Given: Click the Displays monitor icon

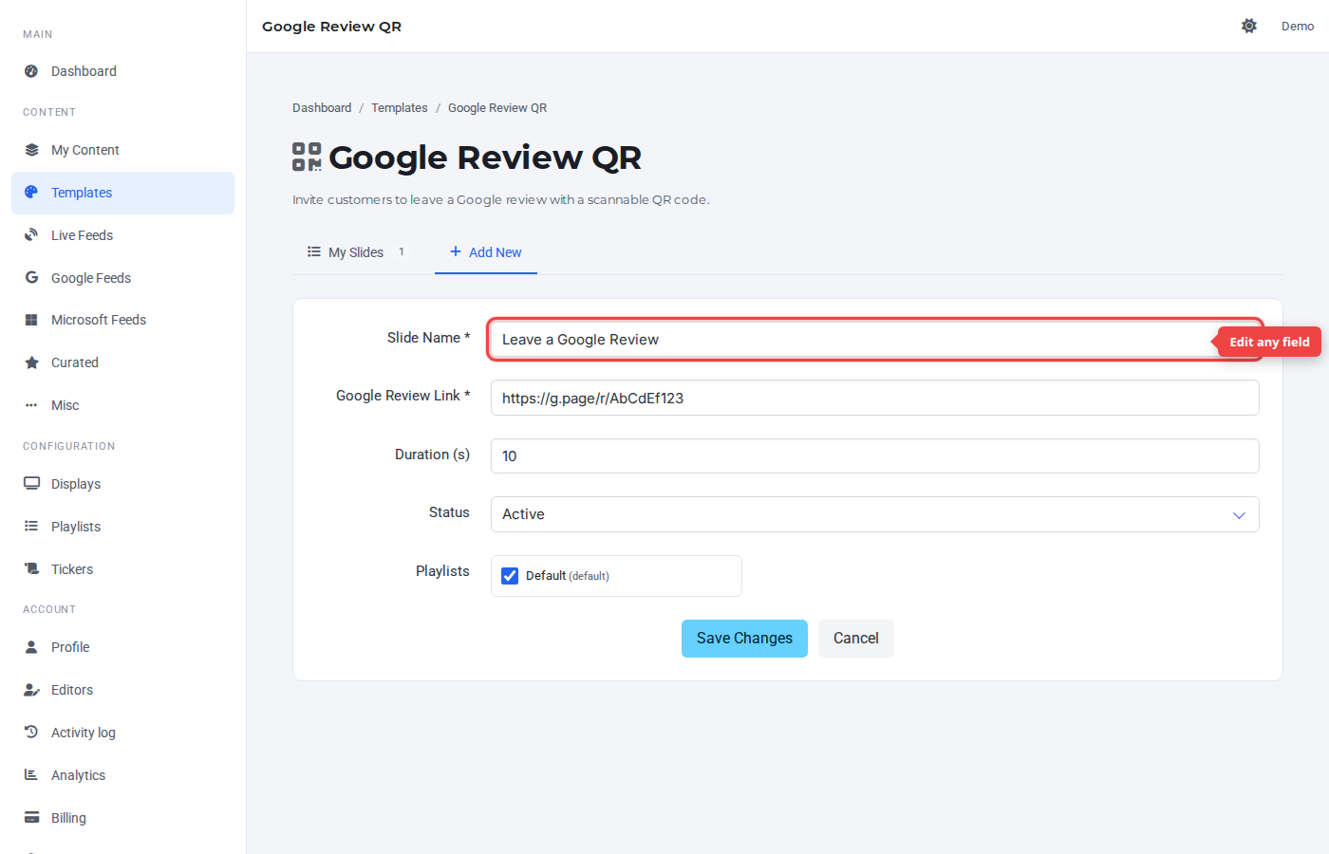Looking at the screenshot, I should 31,484.
